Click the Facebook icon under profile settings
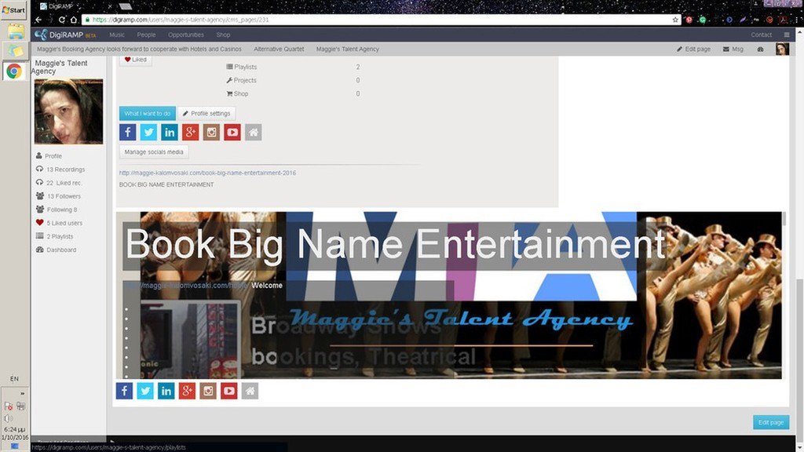 point(128,132)
